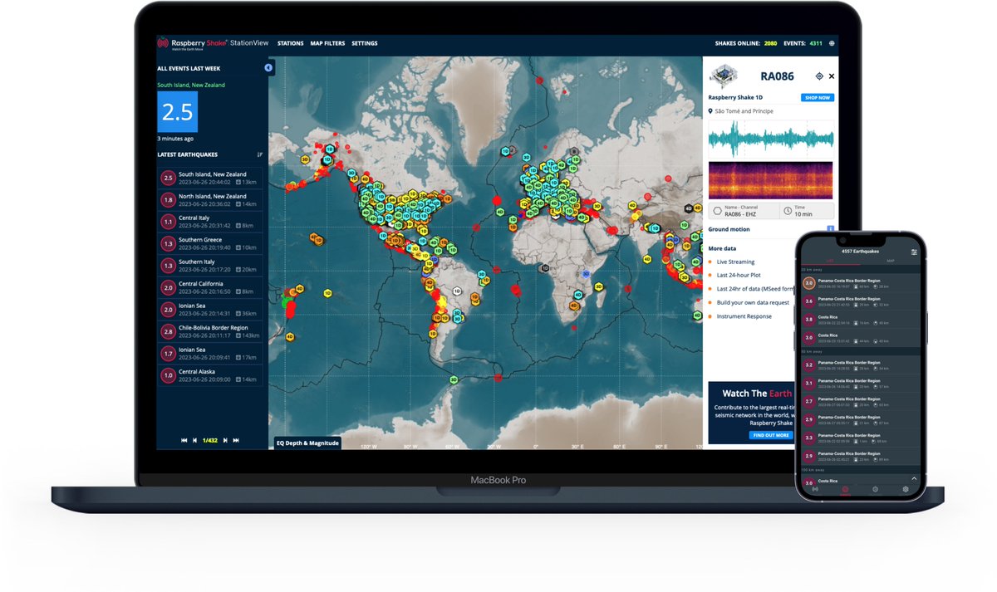997x592 pixels.
Task: Close the RA086 station panel
Action: click(832, 76)
